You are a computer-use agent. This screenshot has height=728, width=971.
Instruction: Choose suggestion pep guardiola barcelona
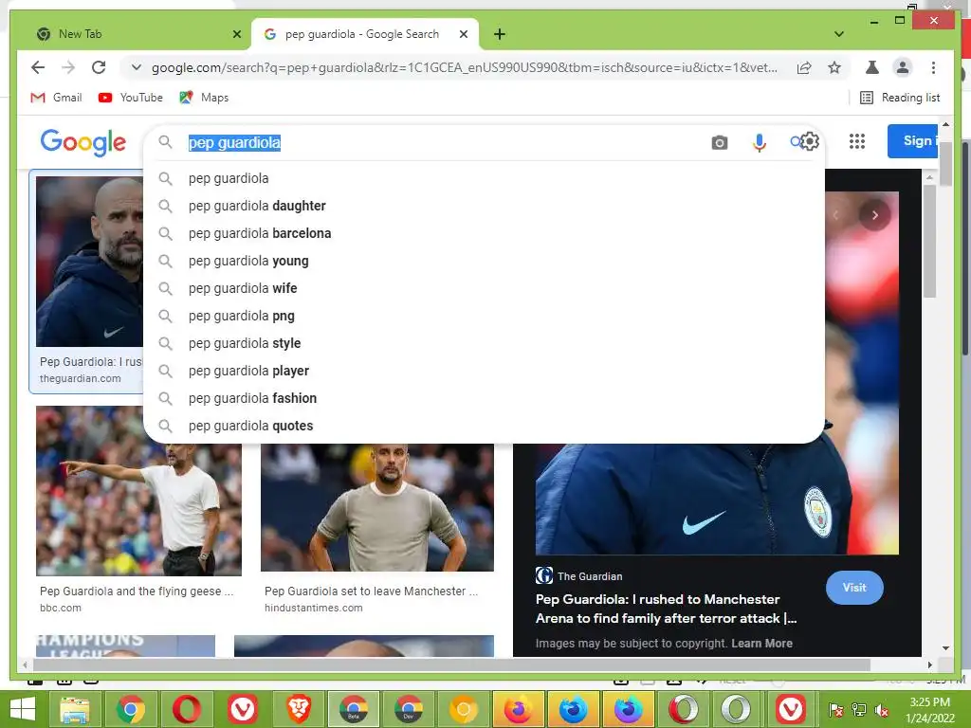point(484,233)
